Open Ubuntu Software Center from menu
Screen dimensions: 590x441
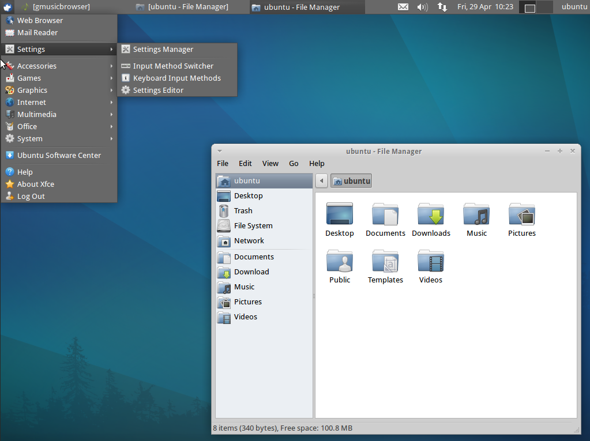[x=59, y=155]
